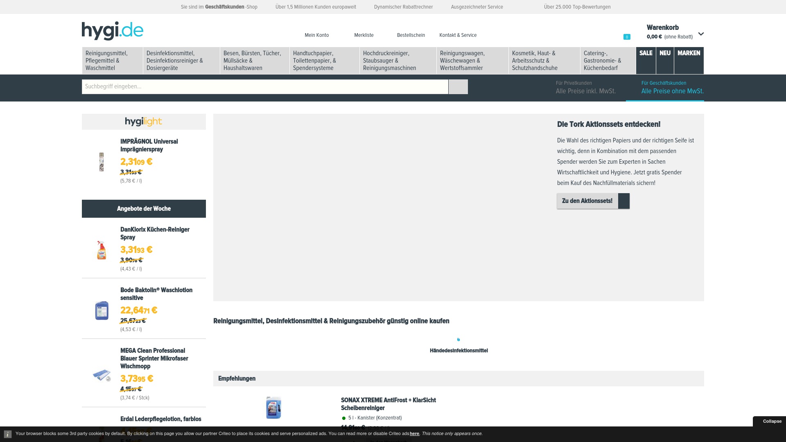
Task: Open IMPRÄGNOL Universal Imprägnierspray title
Action: pos(149,146)
